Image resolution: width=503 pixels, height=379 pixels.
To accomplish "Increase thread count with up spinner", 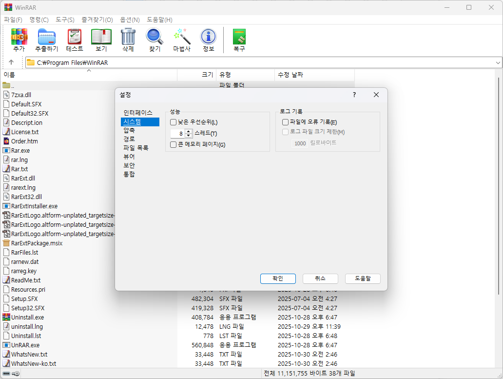I will (189, 131).
